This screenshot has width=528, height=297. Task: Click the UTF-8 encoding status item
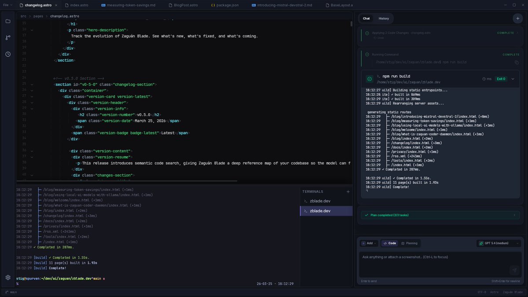[482, 292]
